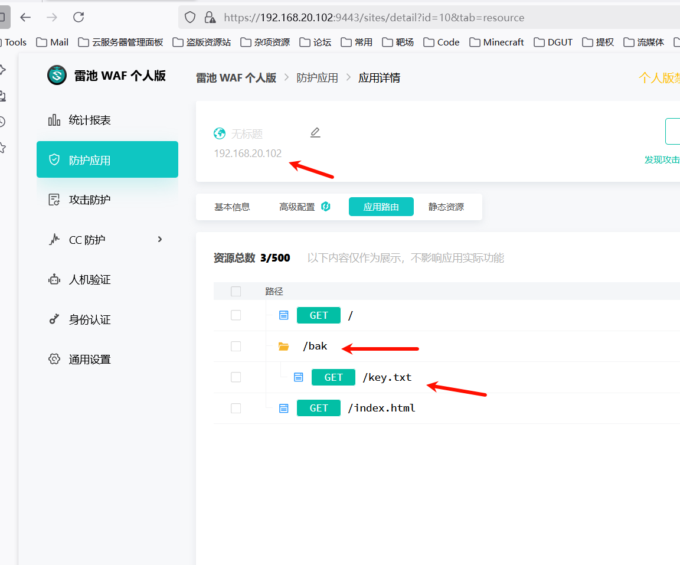Click the browser reload icon
Viewport: 680px width, 565px height.
point(79,17)
